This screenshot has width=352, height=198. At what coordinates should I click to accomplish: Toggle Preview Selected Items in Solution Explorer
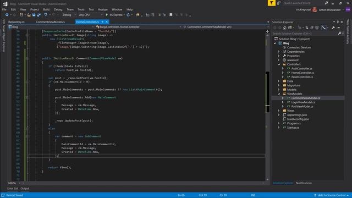coord(339,28)
